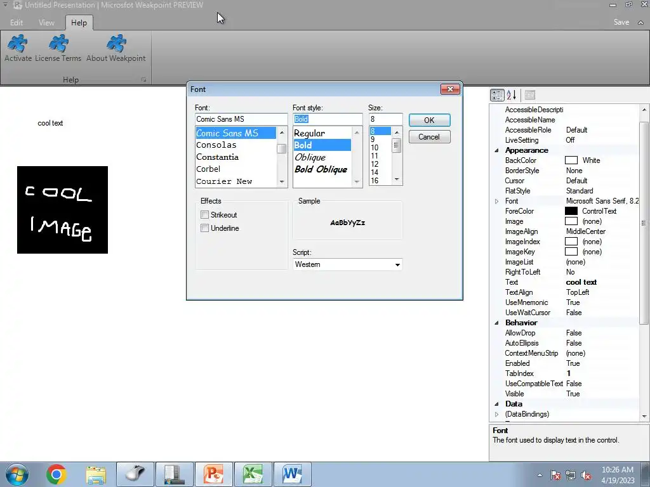650x487 pixels.
Task: Click the Font name input field
Action: coord(241,119)
